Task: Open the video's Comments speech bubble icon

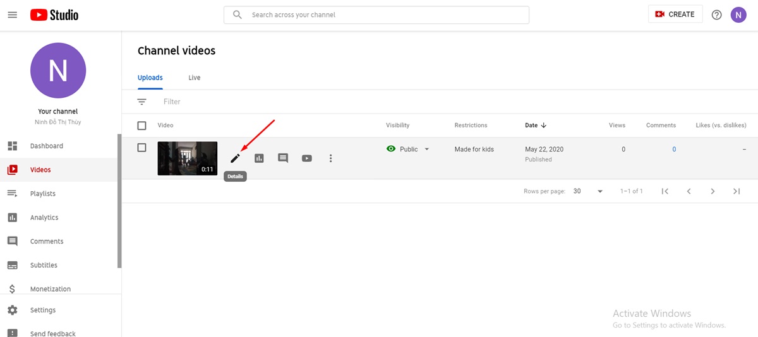Action: tap(283, 158)
